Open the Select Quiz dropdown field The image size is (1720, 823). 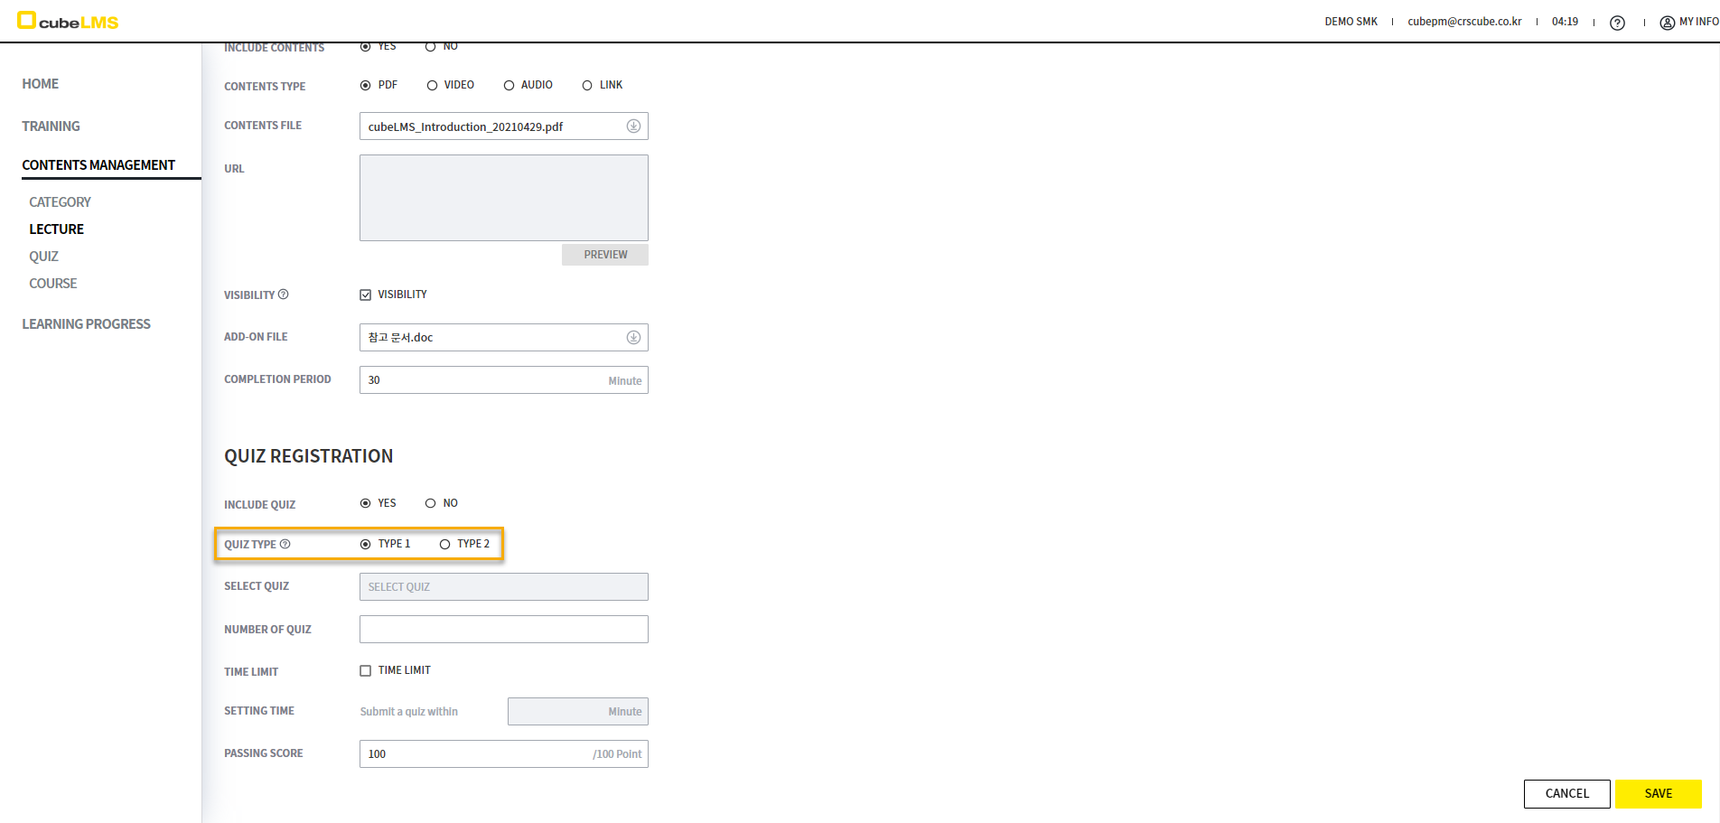pyautogui.click(x=503, y=587)
